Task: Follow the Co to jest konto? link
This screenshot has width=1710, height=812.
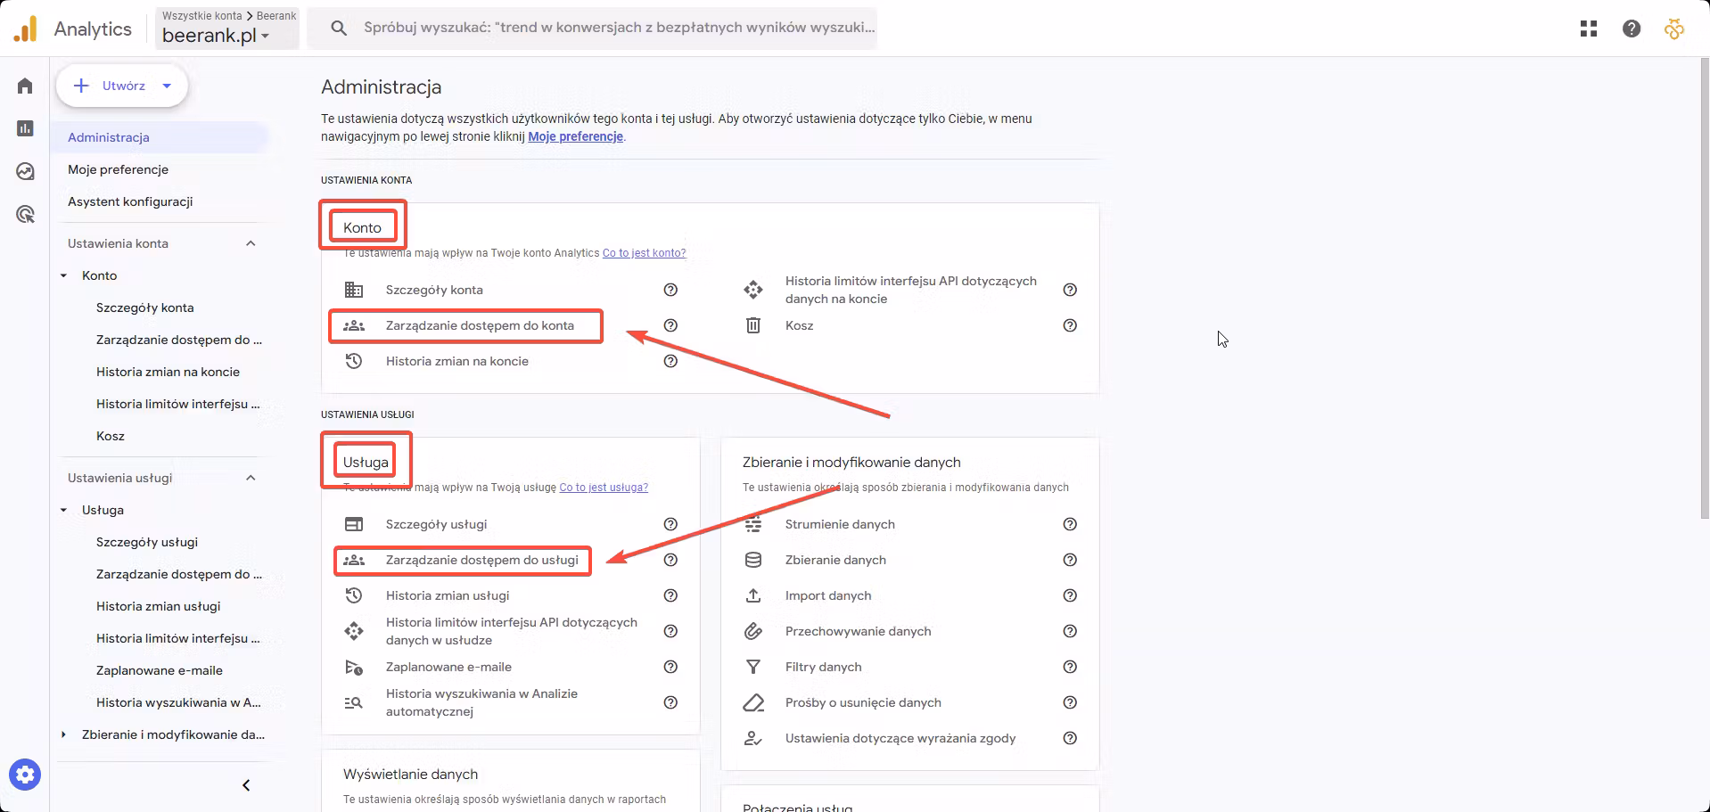Action: pos(643,252)
